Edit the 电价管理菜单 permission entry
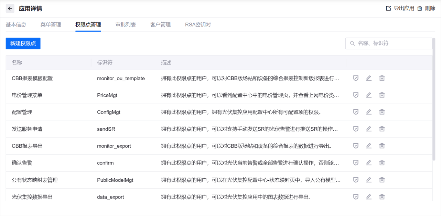Image resolution: width=441 pixels, height=216 pixels. pos(369,95)
